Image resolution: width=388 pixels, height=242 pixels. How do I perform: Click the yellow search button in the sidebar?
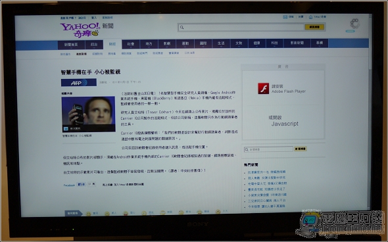click(x=300, y=149)
